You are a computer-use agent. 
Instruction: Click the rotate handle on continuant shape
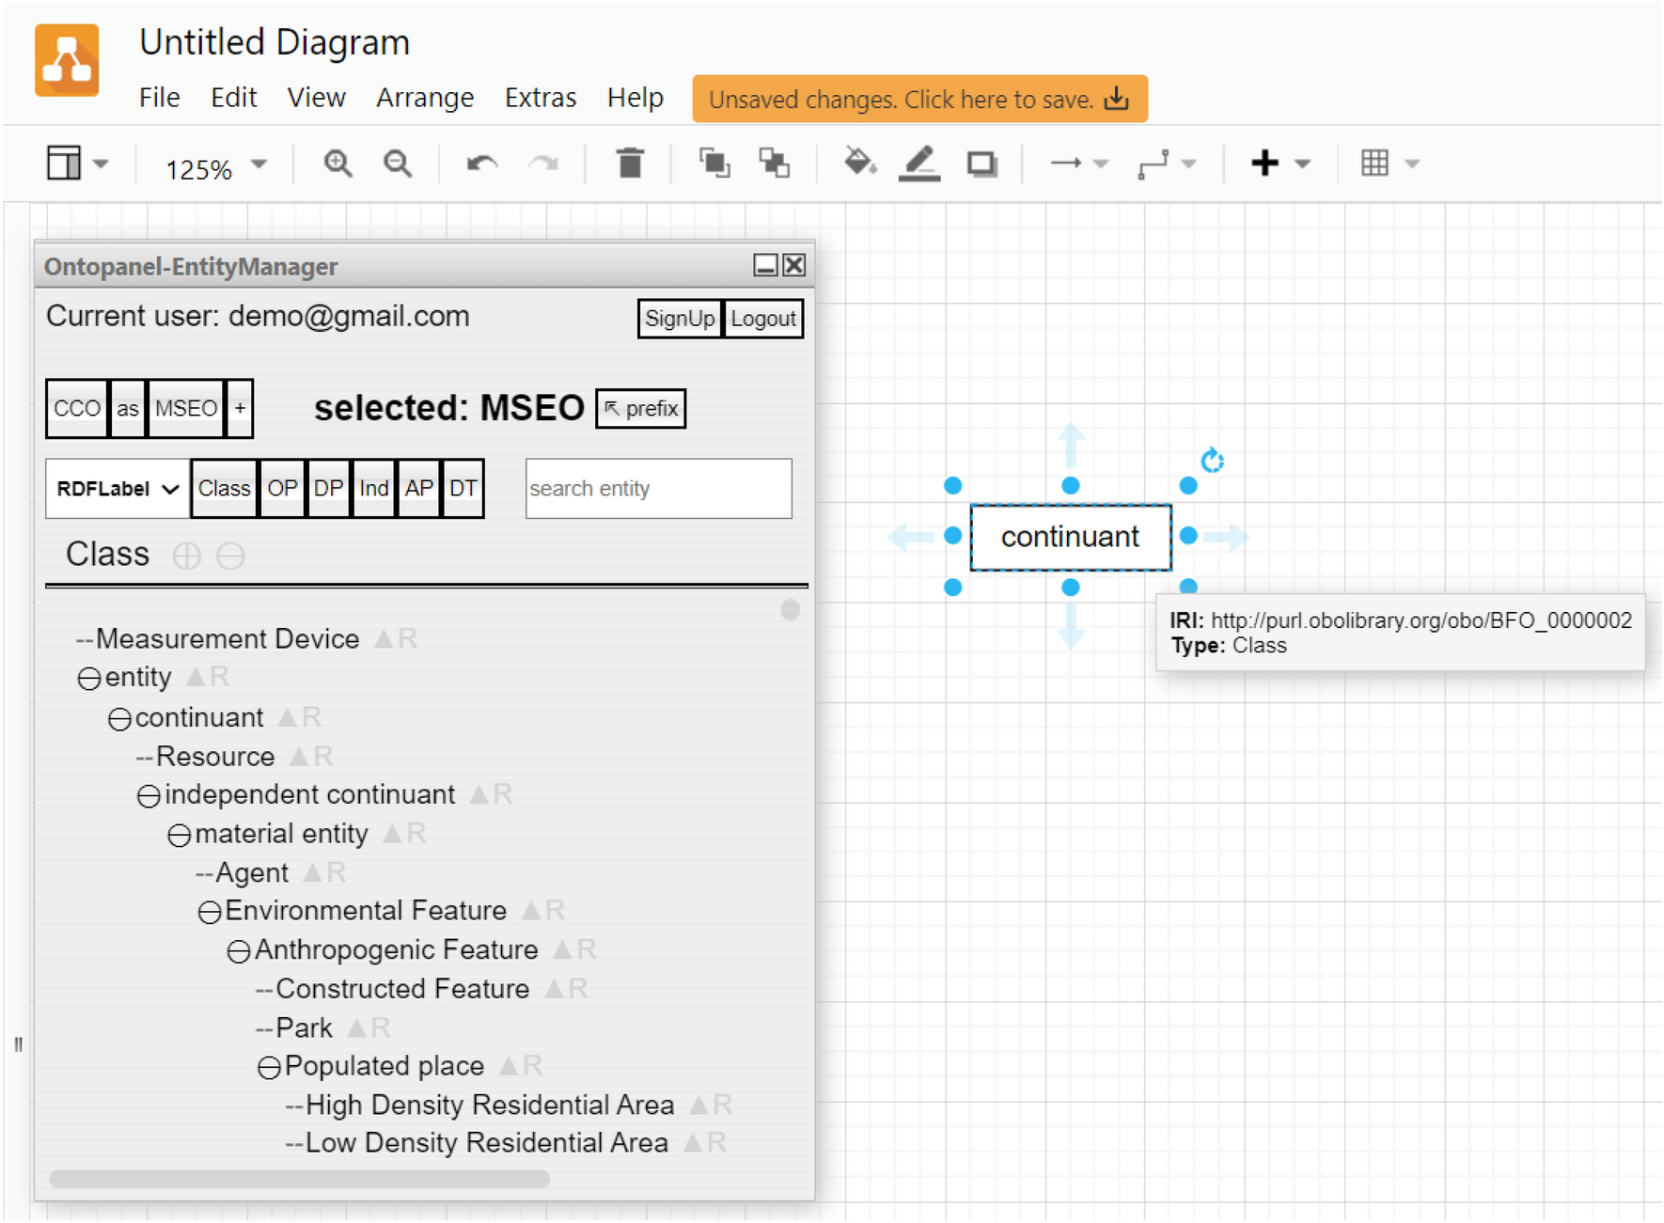tap(1212, 461)
